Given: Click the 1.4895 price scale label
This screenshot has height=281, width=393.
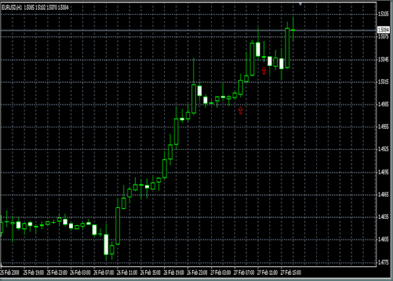Looking at the screenshot, I should click(x=383, y=172).
